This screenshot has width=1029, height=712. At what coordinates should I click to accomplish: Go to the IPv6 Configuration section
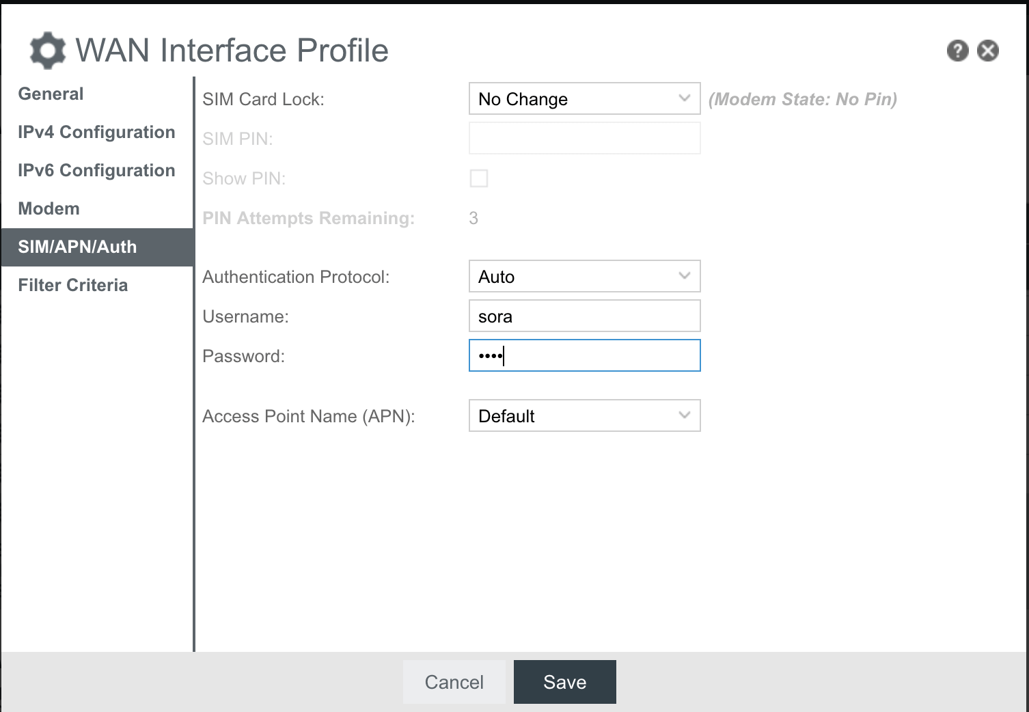(x=96, y=171)
